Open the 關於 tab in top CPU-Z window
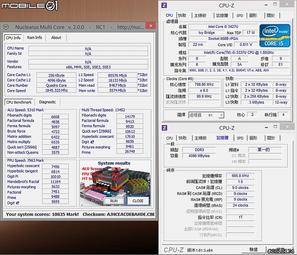 (x=271, y=15)
